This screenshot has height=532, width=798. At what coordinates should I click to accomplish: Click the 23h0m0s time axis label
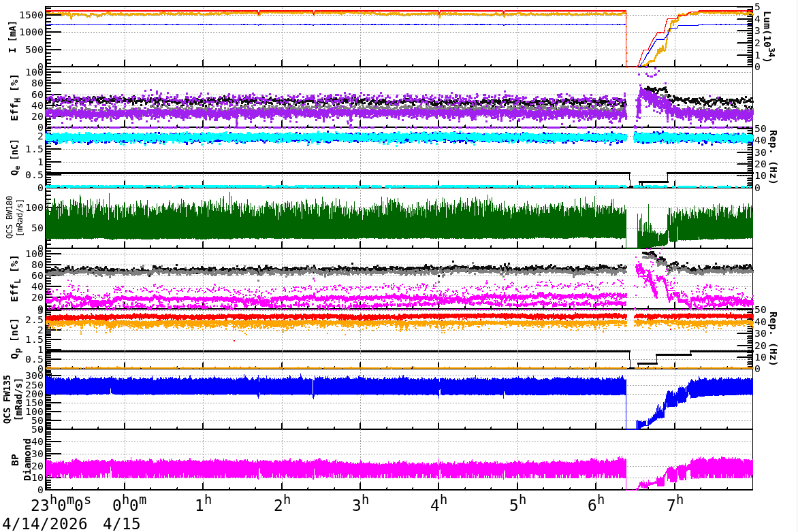pos(61,504)
